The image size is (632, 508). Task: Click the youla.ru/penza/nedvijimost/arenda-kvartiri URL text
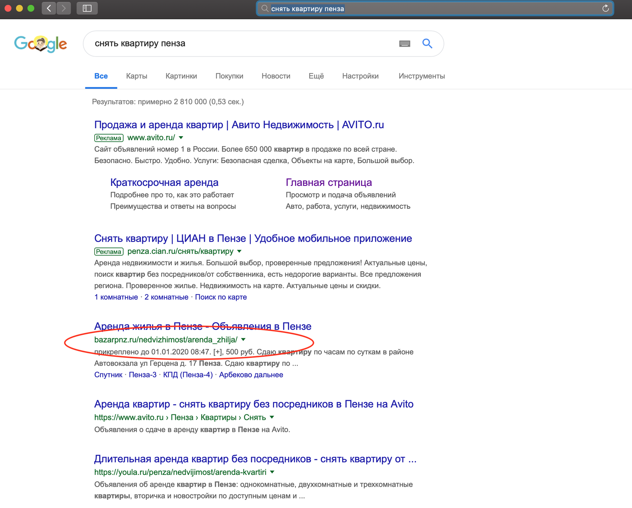pyautogui.click(x=180, y=472)
